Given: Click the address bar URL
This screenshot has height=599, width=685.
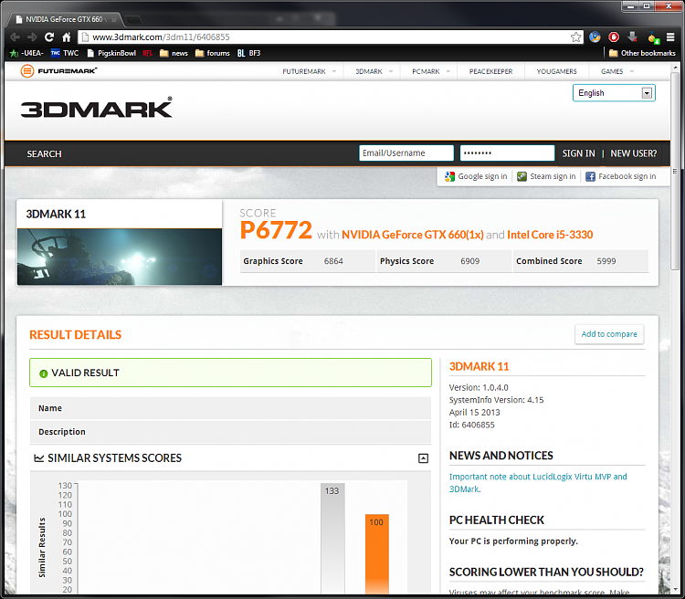Looking at the screenshot, I should 161,37.
